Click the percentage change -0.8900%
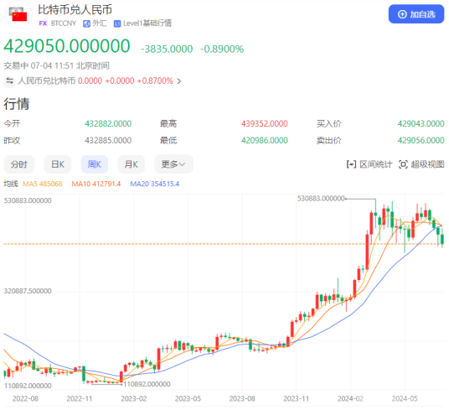This screenshot has height=410, width=449. click(222, 49)
